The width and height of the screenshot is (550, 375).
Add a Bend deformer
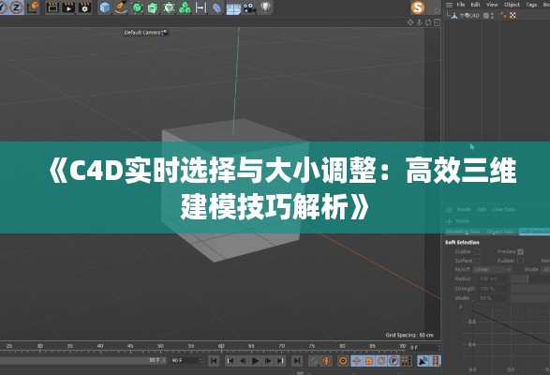216,7
